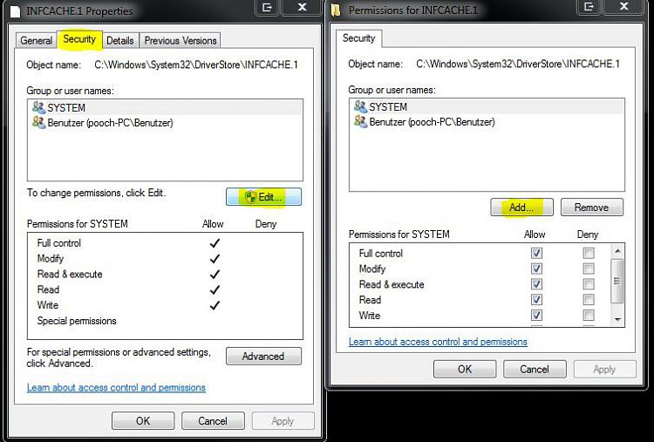The height and width of the screenshot is (442, 654).
Task: Click object name path in Properties window
Action: click(x=196, y=65)
